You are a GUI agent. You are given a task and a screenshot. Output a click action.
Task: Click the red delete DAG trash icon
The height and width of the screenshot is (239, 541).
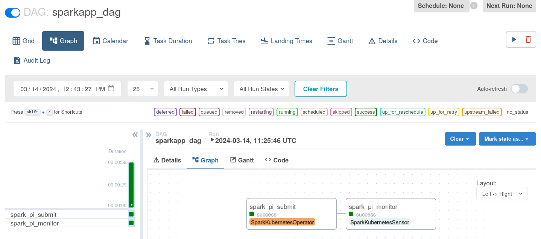coord(528,39)
